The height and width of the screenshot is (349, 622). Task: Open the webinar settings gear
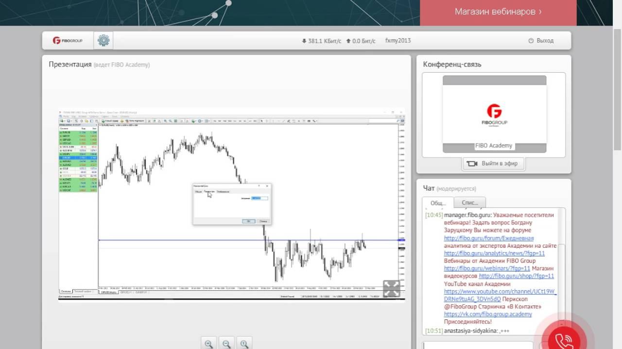[104, 41]
